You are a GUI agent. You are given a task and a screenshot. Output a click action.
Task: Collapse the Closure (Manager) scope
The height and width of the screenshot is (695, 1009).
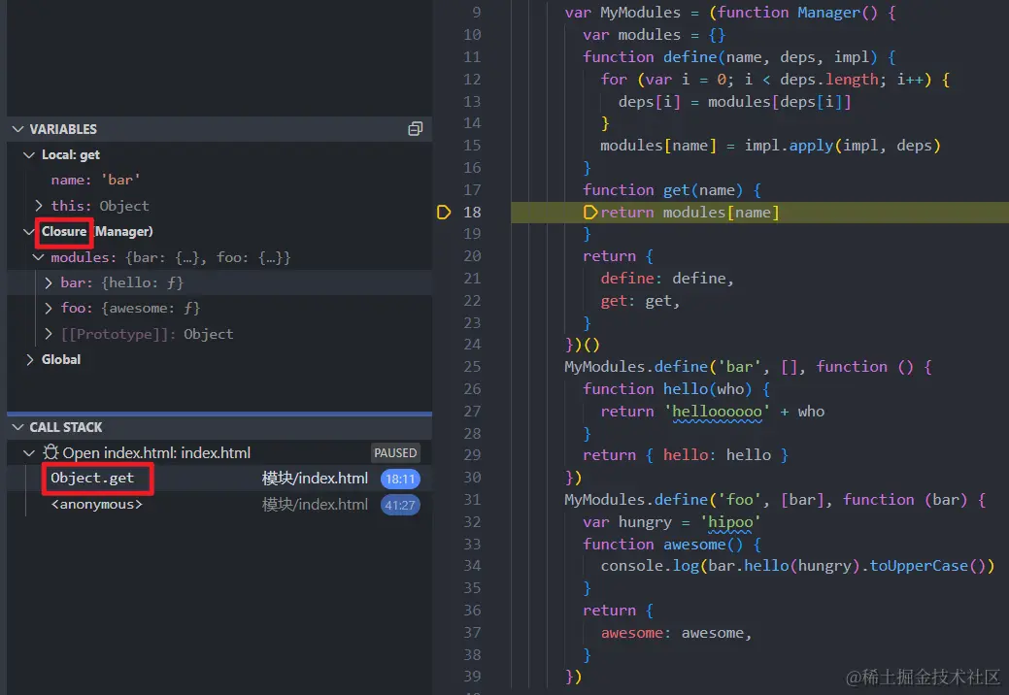click(x=29, y=231)
